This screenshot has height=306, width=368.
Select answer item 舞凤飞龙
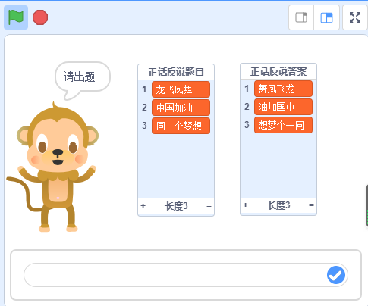point(283,89)
